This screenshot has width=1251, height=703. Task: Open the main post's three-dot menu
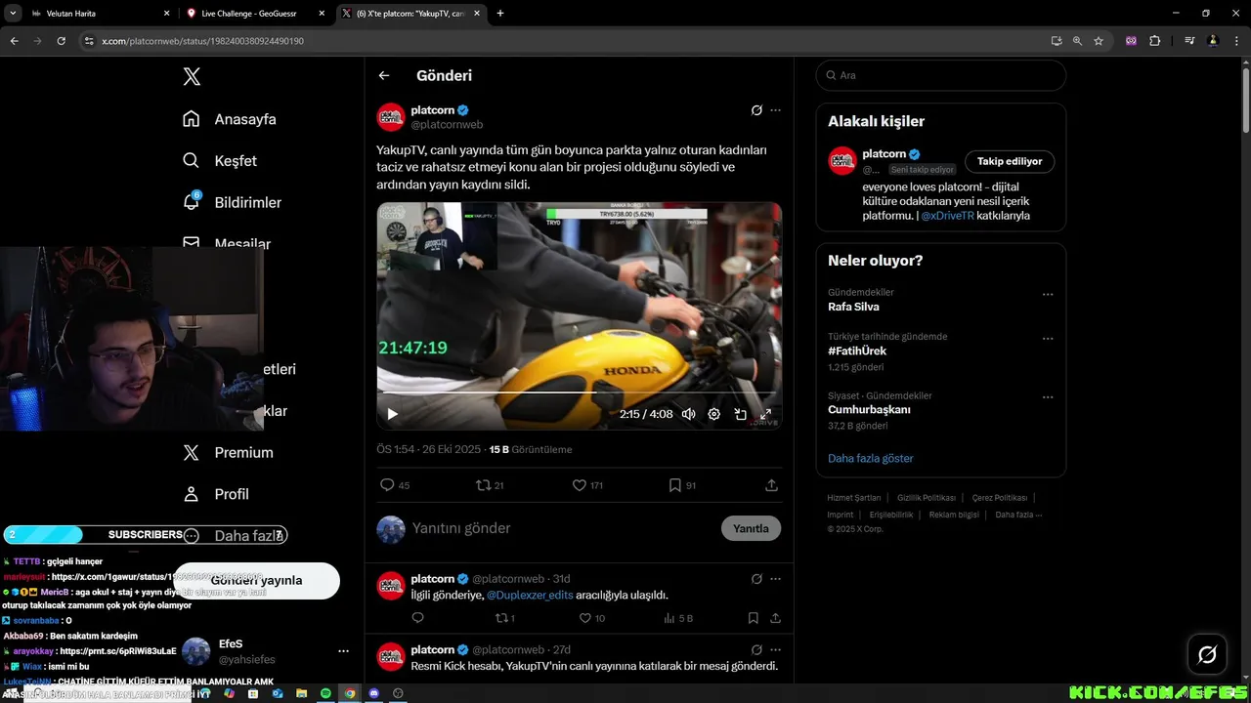(x=775, y=110)
